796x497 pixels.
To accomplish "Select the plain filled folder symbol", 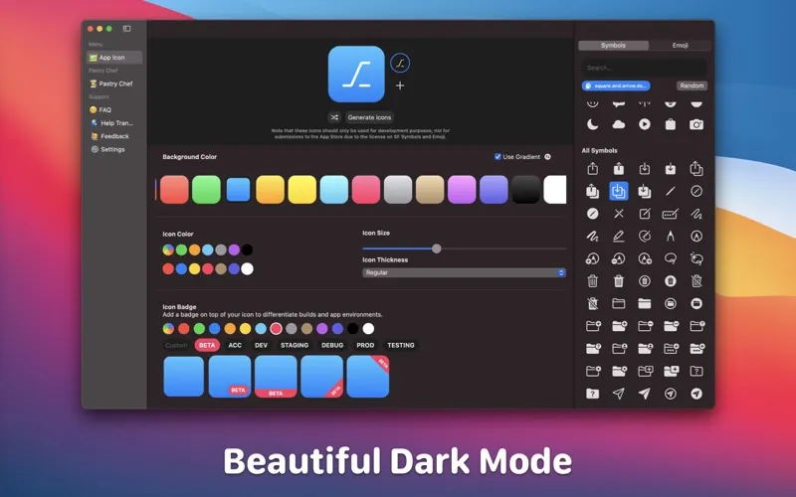I will point(644,303).
